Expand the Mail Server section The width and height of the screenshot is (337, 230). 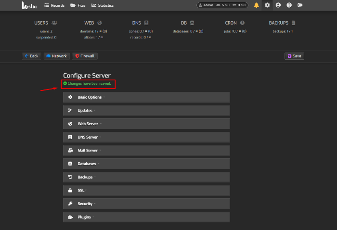pos(146,150)
